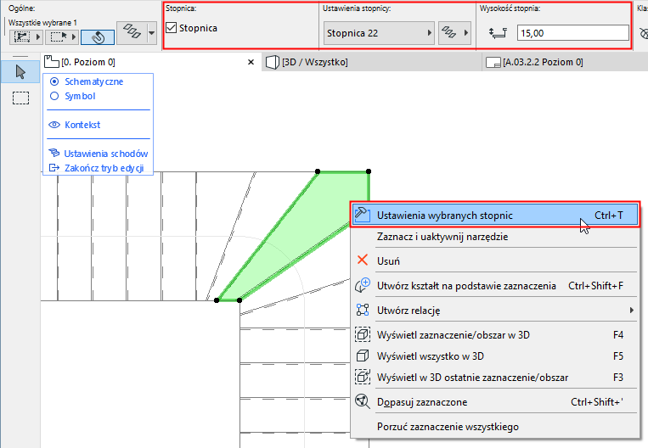Open Stopnica 22 settings dropdown

click(x=378, y=33)
